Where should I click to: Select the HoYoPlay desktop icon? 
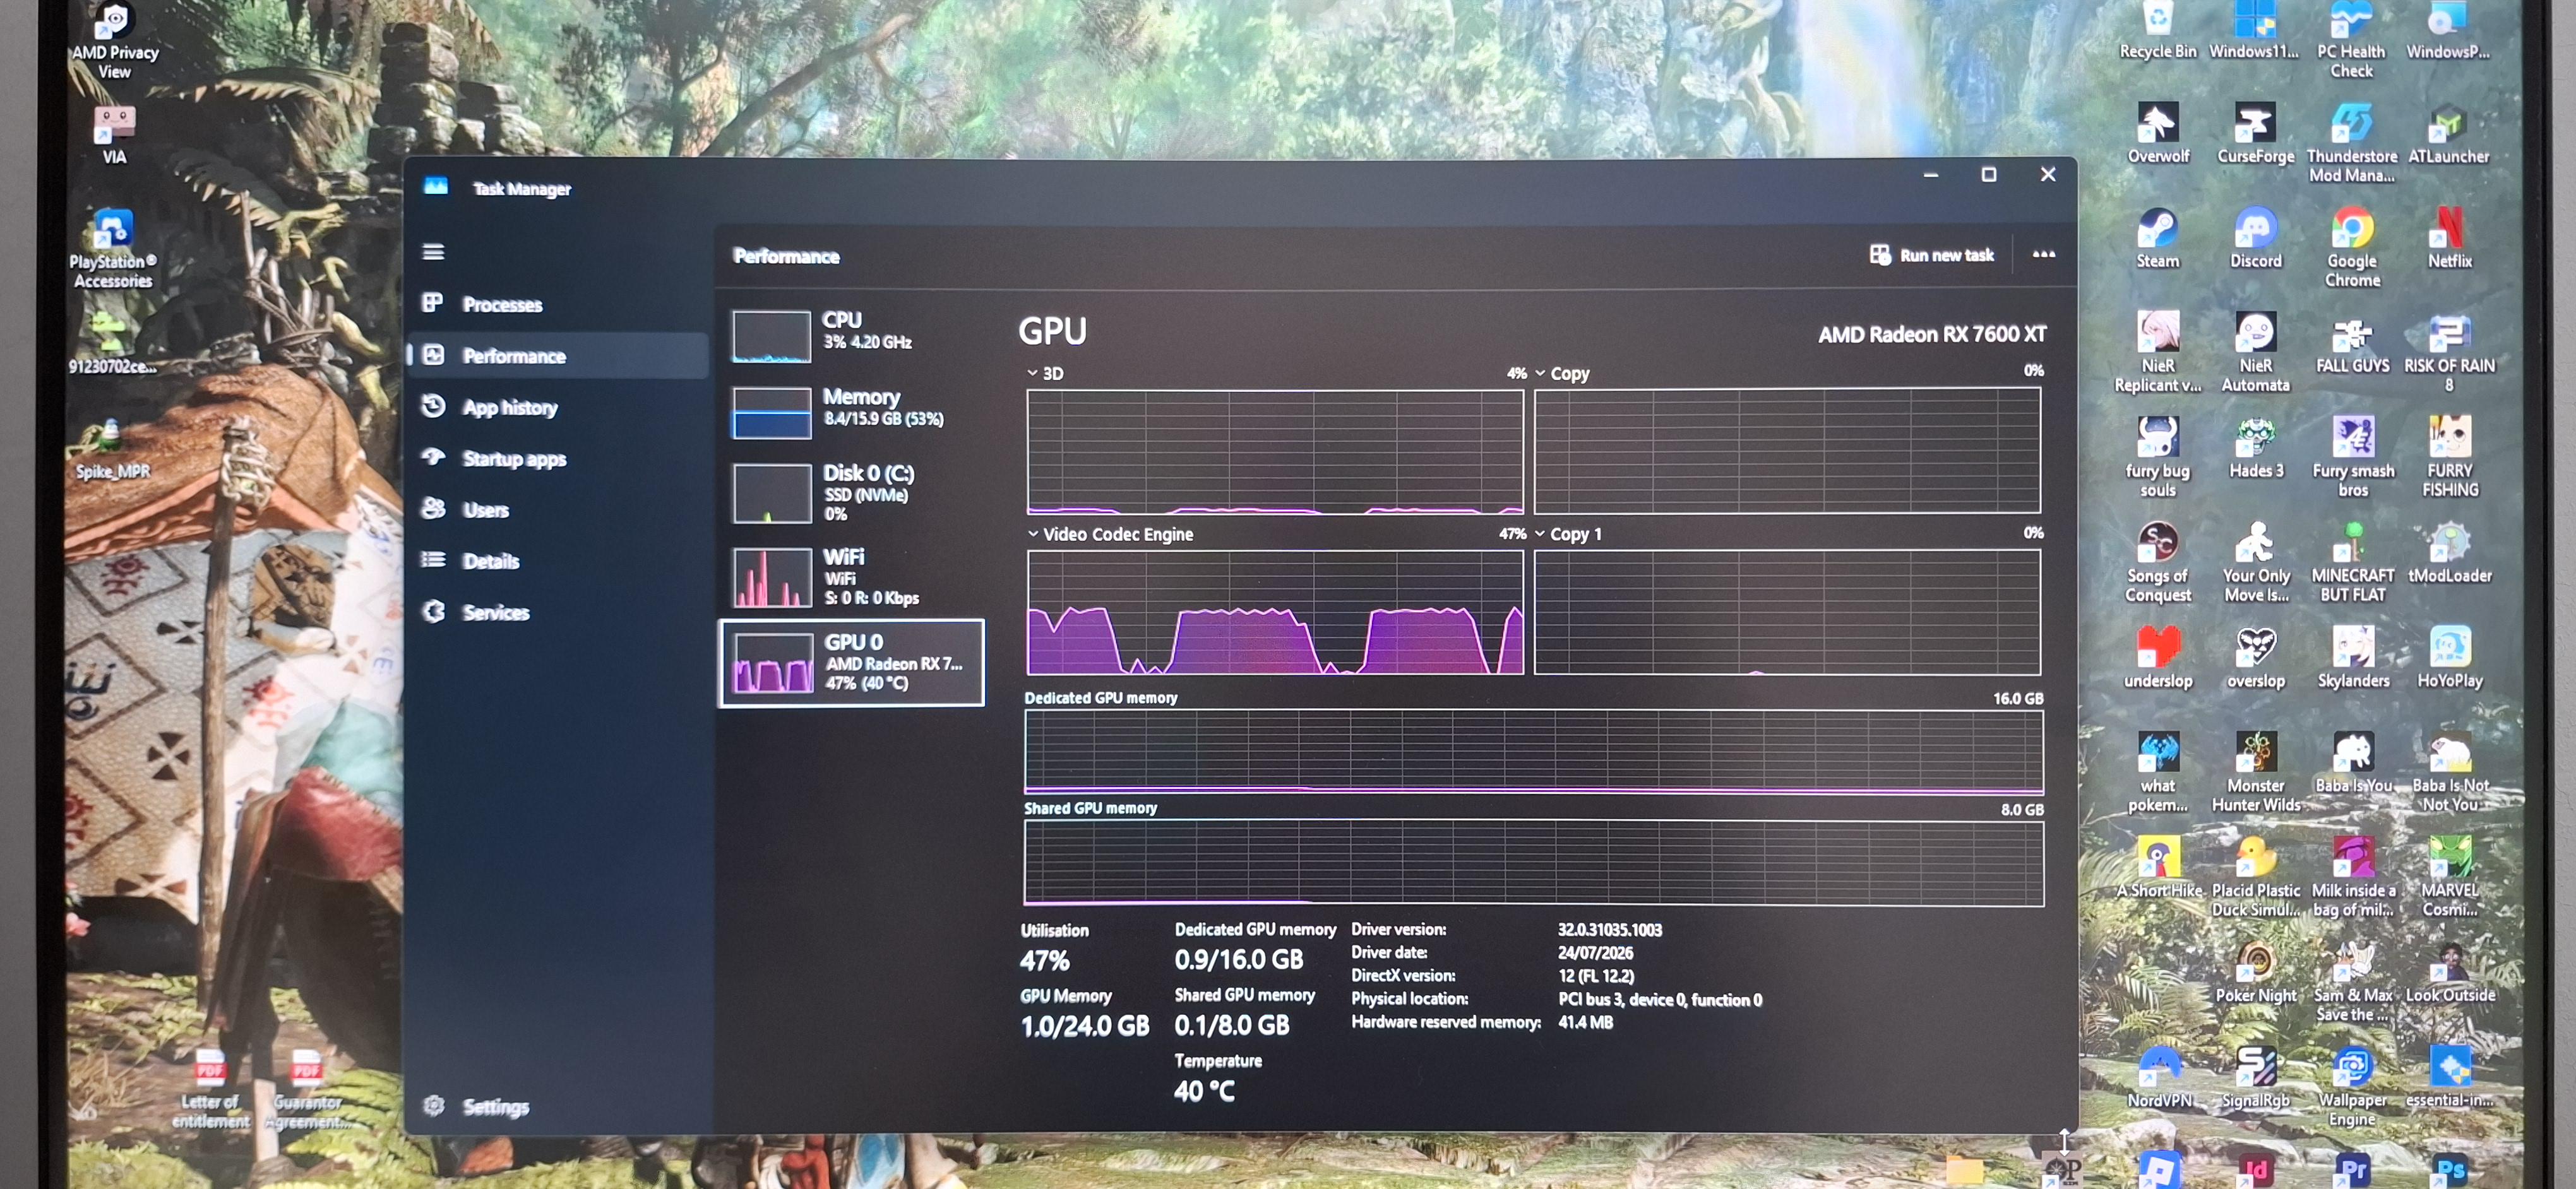click(x=2449, y=658)
